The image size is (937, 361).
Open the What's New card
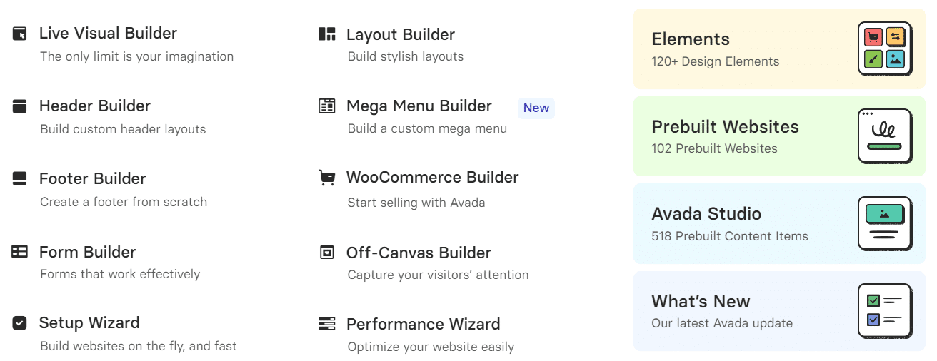779,311
